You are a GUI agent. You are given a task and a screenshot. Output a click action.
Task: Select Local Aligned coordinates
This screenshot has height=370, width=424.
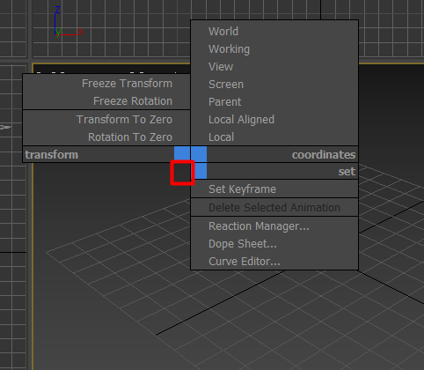pos(274,120)
